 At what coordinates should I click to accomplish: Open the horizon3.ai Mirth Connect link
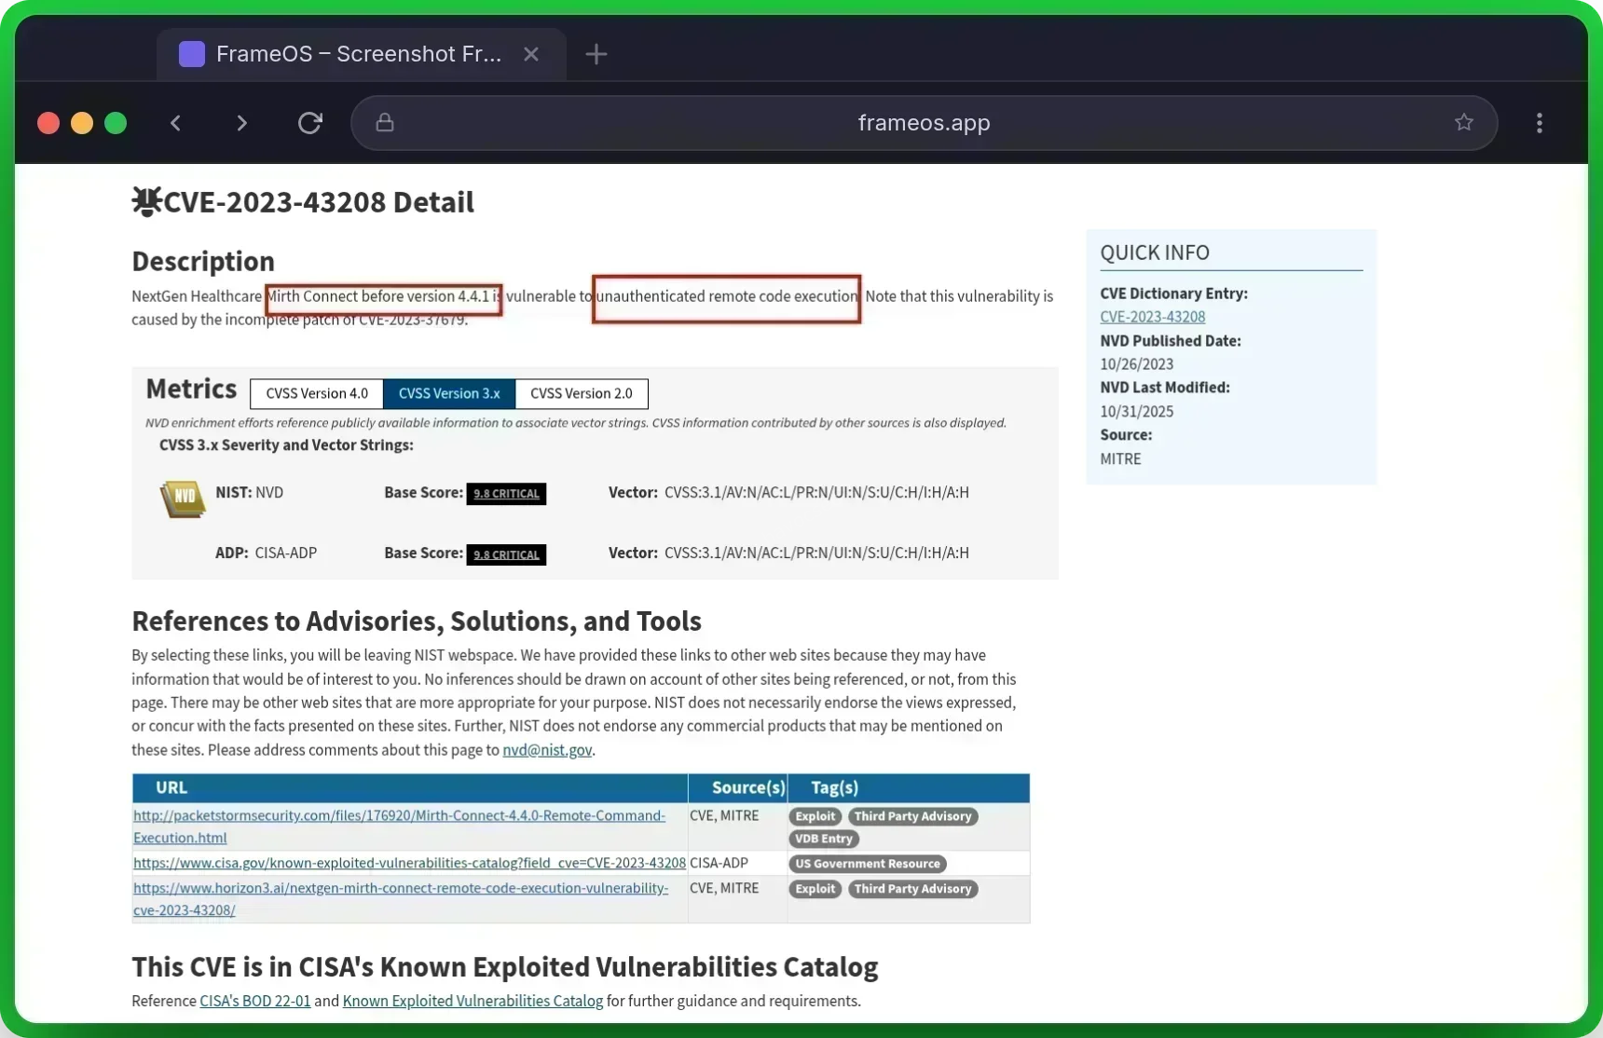coord(401,899)
